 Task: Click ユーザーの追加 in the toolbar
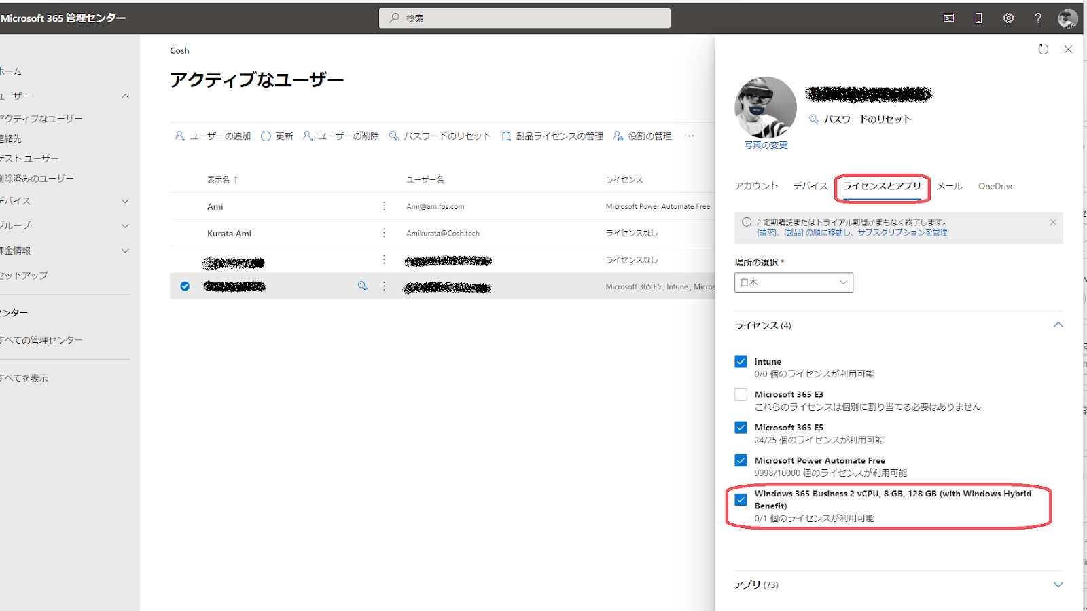(213, 136)
